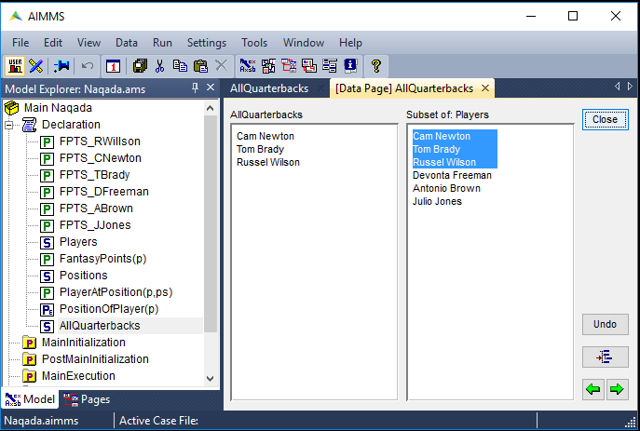This screenshot has width=640, height=431.
Task: Click the anchor/pin toolbar icon
Action: [x=61, y=66]
